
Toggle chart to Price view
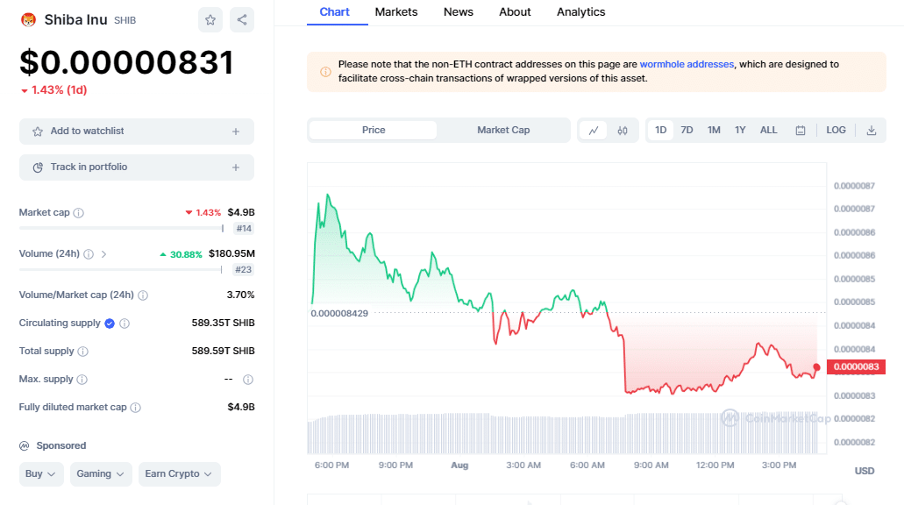[x=374, y=130]
